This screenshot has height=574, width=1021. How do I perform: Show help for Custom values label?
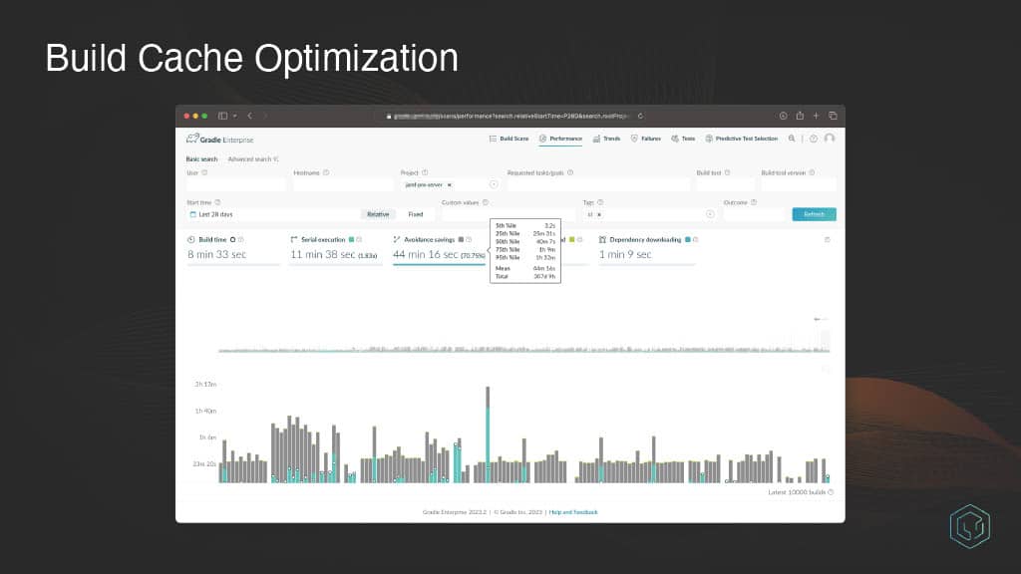pyautogui.click(x=486, y=202)
